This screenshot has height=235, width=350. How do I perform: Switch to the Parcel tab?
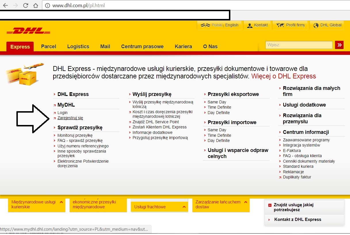pos(48,47)
